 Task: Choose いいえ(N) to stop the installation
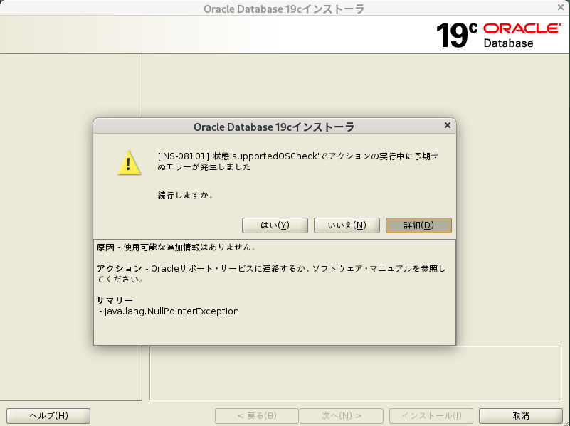pos(347,225)
